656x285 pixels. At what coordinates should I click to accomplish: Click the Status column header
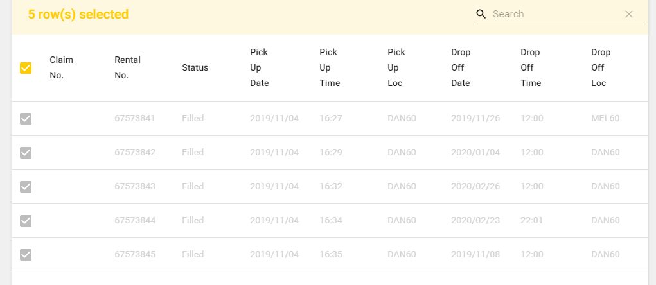(195, 67)
